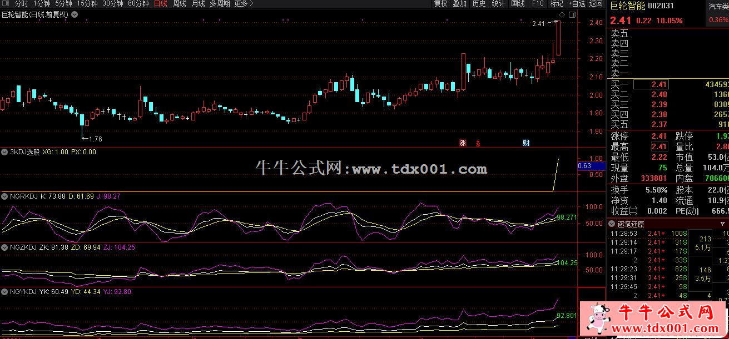729x339 pixels.
Task: Click the 巨轮智能 stock name in quote panel
Action: 628,6
